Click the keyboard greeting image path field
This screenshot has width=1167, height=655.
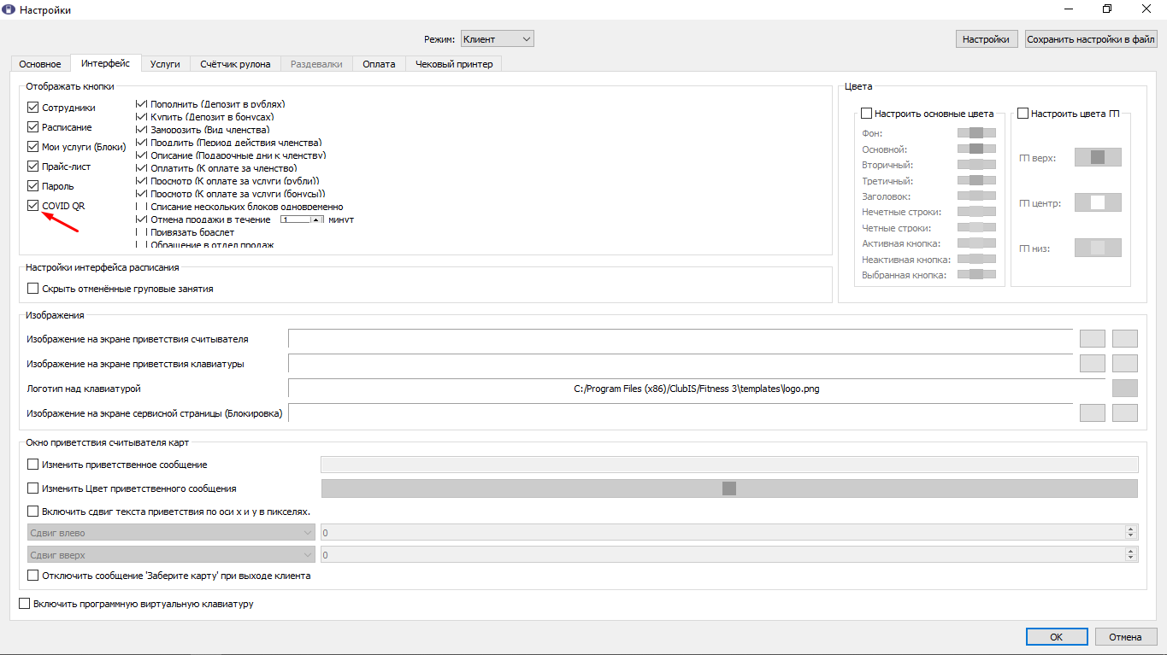tap(681, 364)
